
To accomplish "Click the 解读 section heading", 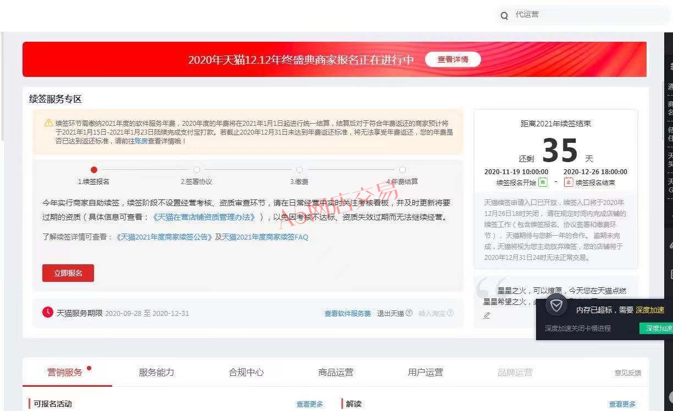I will (x=354, y=404).
